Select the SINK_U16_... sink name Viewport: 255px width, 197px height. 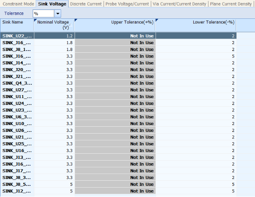(17, 150)
